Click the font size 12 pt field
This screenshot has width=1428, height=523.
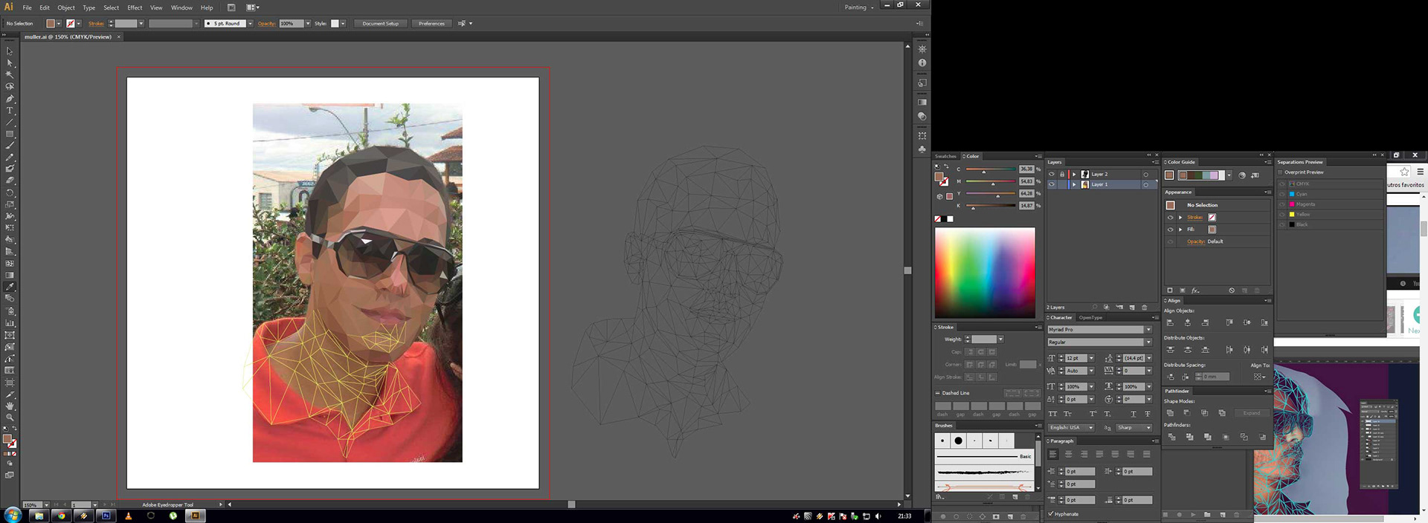coord(1076,358)
